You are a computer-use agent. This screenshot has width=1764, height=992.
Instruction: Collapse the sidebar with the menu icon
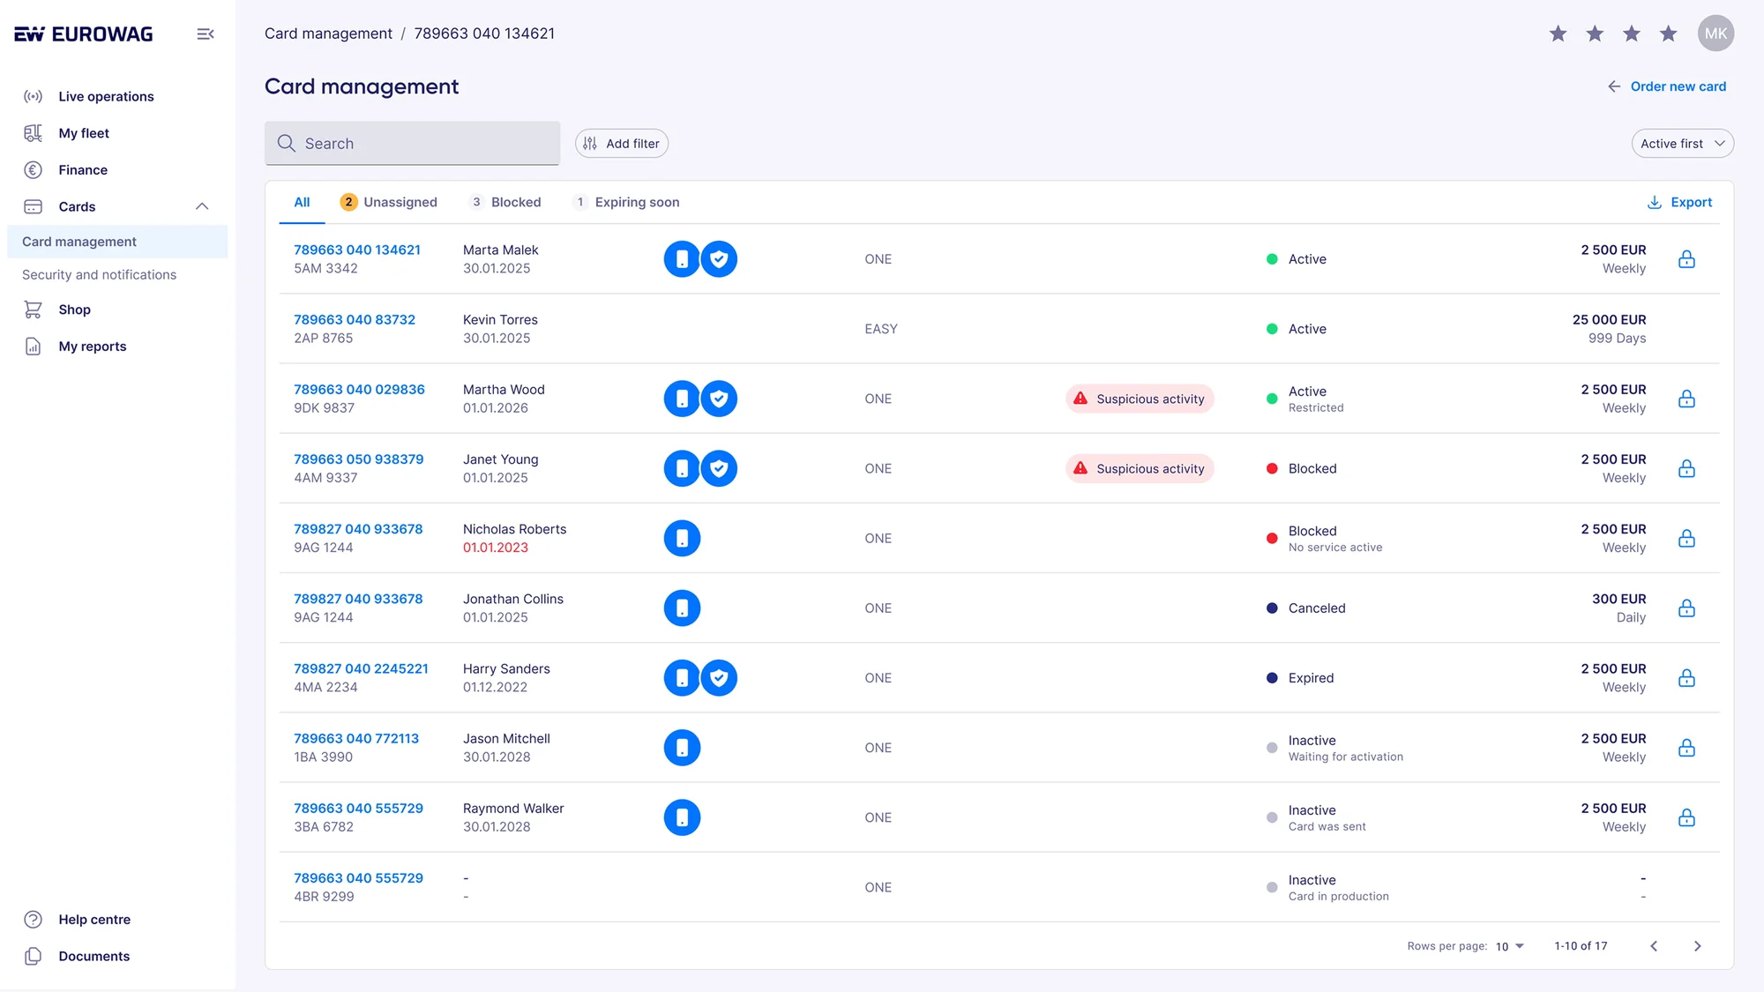tap(205, 34)
